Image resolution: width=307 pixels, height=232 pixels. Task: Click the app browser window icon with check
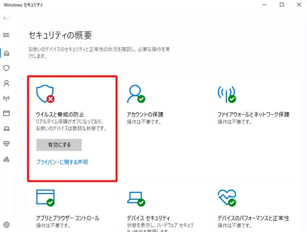tap(45, 198)
